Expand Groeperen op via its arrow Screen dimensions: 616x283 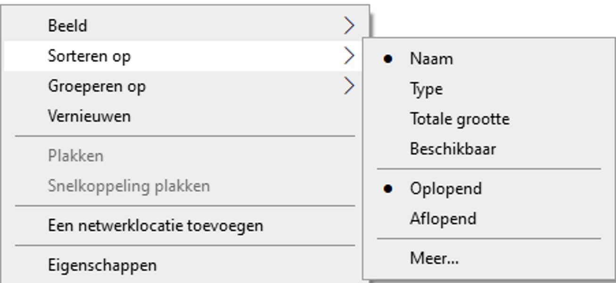(349, 86)
